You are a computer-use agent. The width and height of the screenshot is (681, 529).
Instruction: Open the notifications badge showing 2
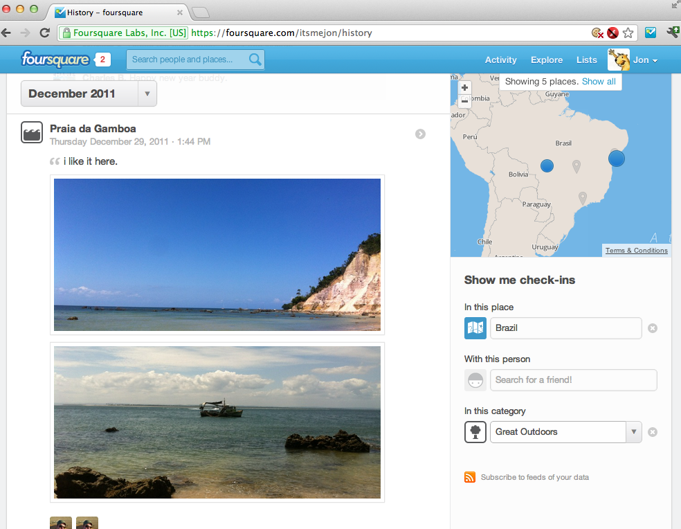pos(102,60)
